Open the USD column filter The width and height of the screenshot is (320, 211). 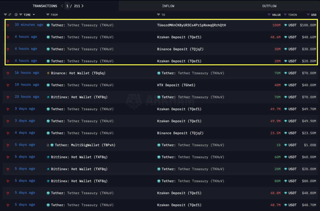(308, 15)
